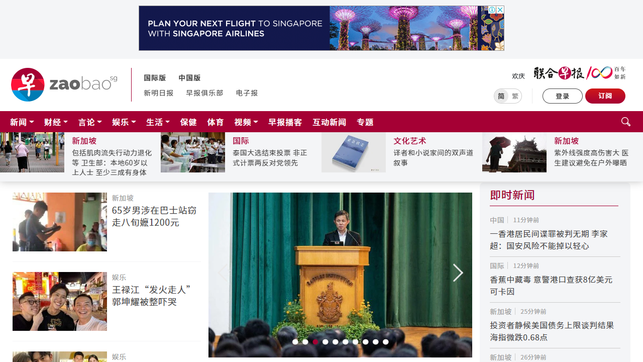Screen dimensions: 643x362
Task: Open the 中国版 edition link
Action: click(x=189, y=78)
